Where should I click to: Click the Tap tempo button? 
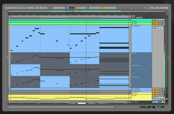click(x=16, y=8)
